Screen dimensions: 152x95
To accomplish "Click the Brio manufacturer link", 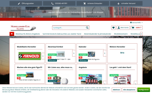I will click(122, 53).
